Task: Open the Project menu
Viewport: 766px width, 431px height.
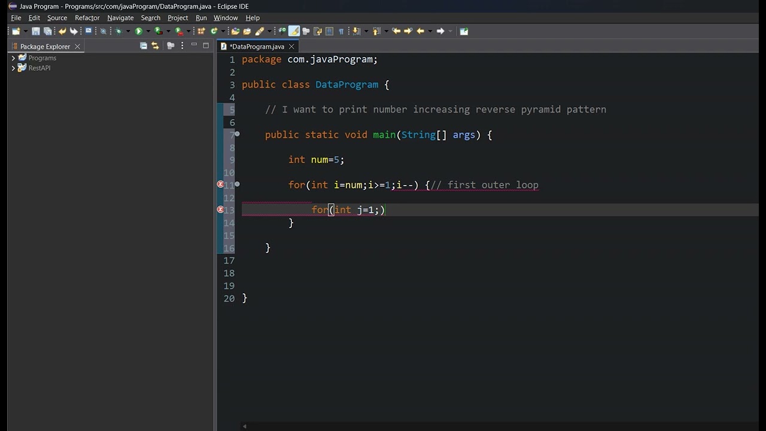Action: [x=178, y=18]
